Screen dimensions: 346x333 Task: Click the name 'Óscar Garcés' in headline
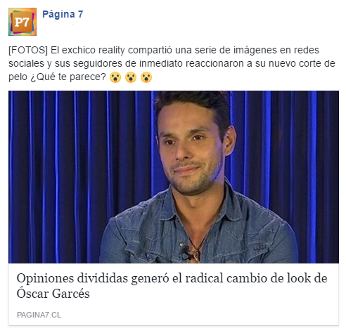[53, 293]
